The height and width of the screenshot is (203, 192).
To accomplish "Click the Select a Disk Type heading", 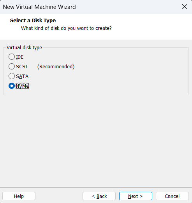I will tap(33, 21).
